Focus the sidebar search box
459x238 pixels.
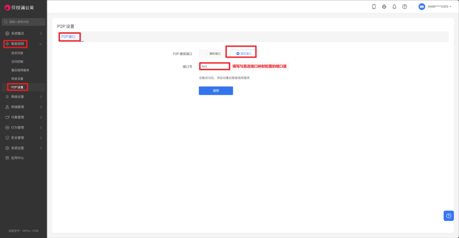pyautogui.click(x=24, y=22)
